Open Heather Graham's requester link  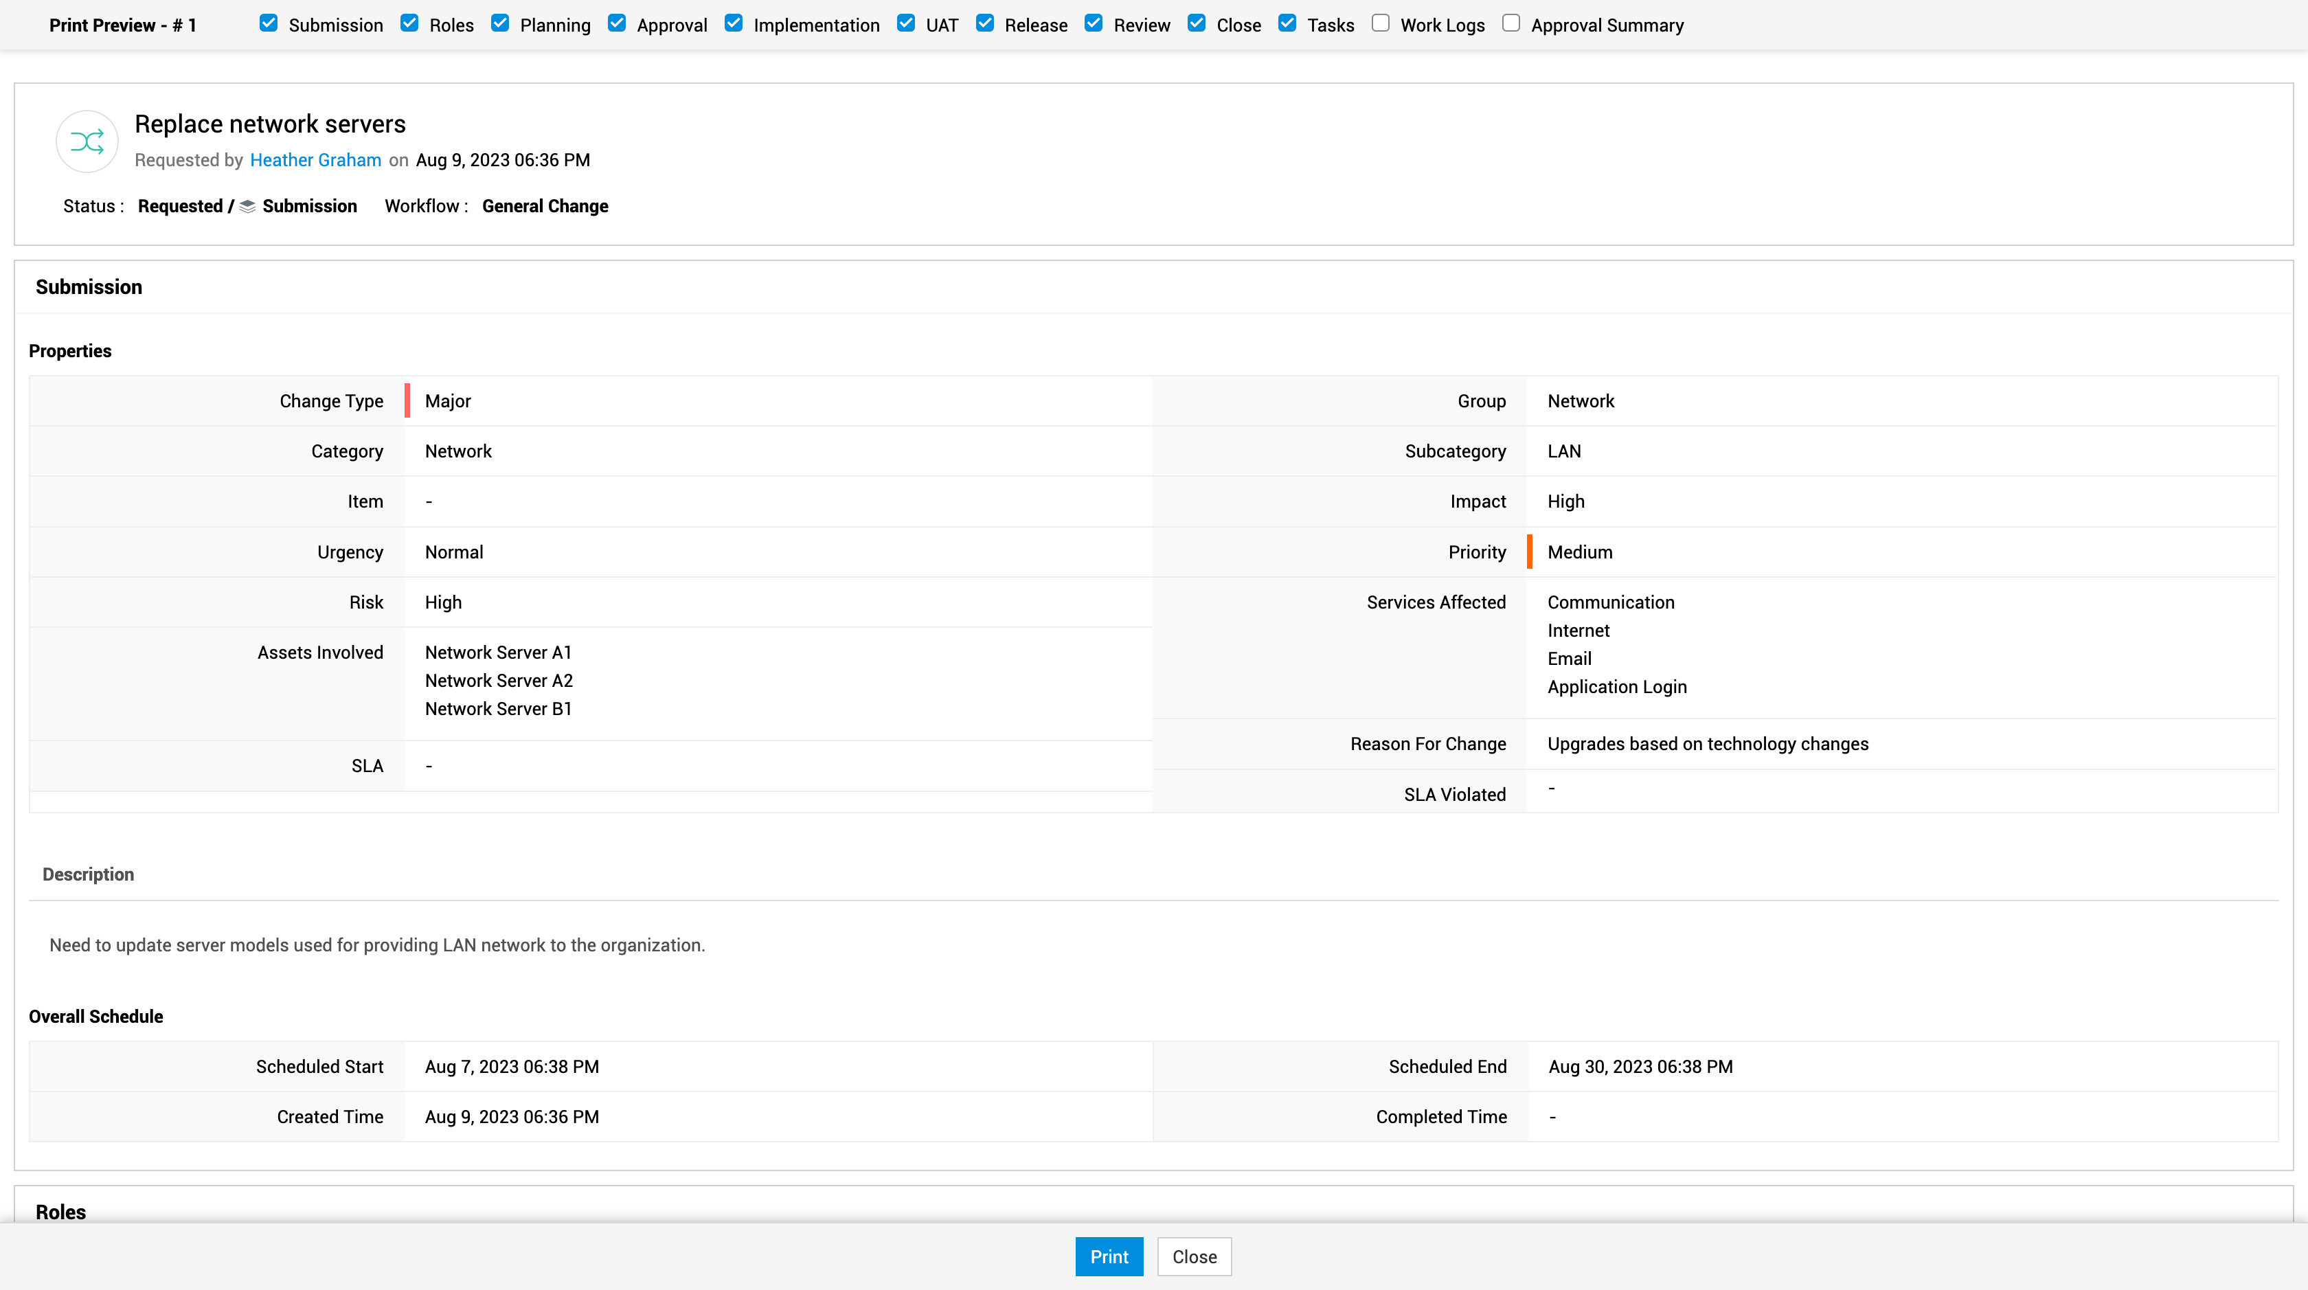point(315,160)
